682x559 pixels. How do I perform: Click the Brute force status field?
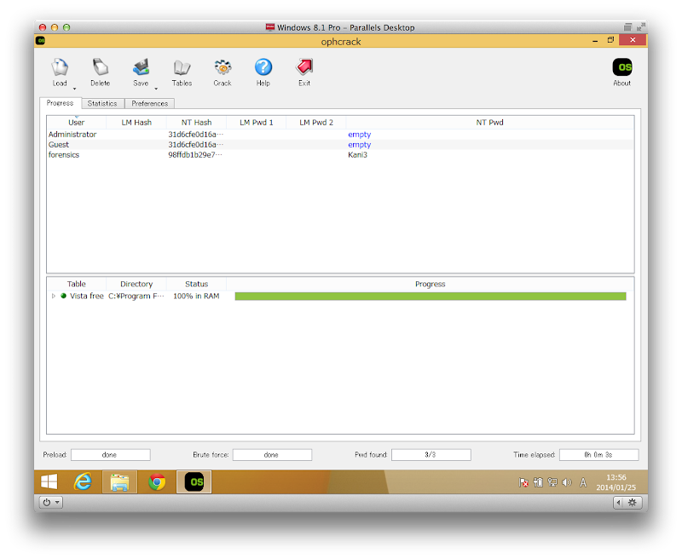272,455
